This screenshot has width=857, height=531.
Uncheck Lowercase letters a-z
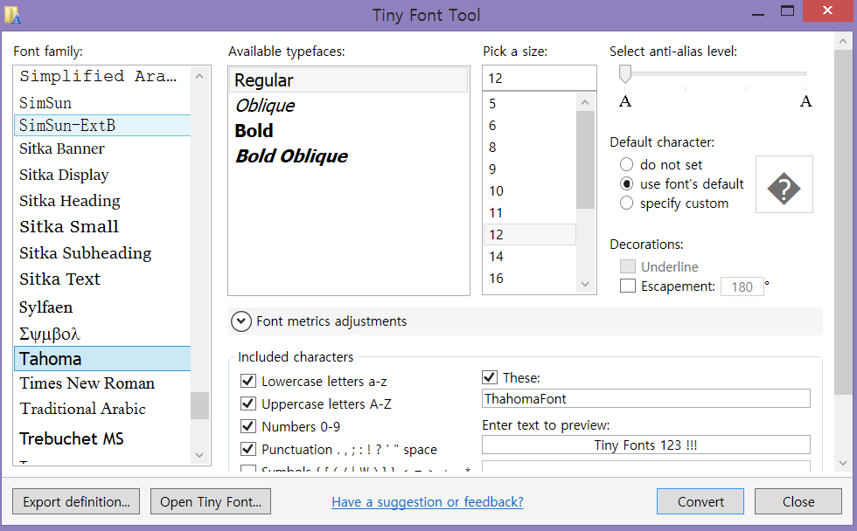tap(247, 381)
